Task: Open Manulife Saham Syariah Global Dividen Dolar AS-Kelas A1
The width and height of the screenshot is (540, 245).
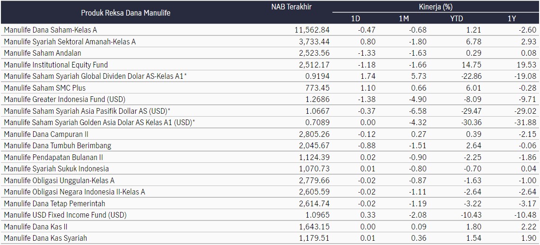Action: [96, 76]
